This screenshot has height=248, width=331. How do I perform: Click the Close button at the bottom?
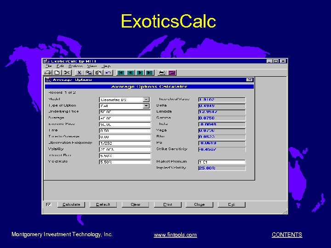(x=199, y=204)
